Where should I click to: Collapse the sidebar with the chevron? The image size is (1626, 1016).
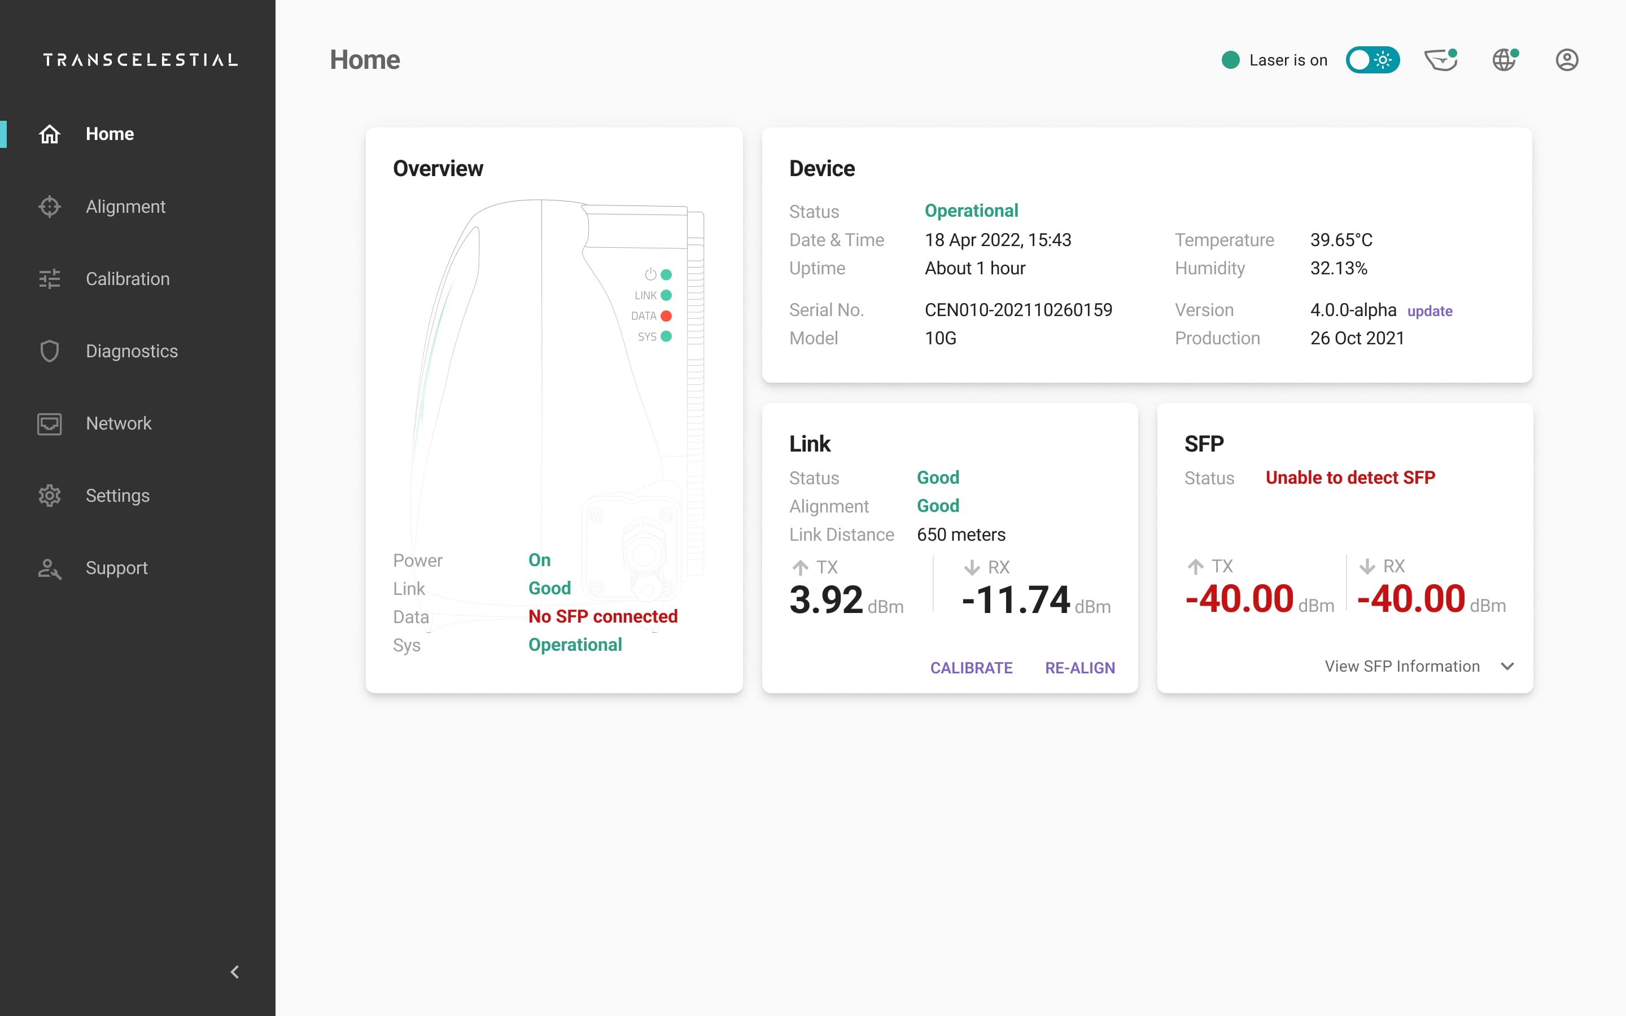pos(234,971)
